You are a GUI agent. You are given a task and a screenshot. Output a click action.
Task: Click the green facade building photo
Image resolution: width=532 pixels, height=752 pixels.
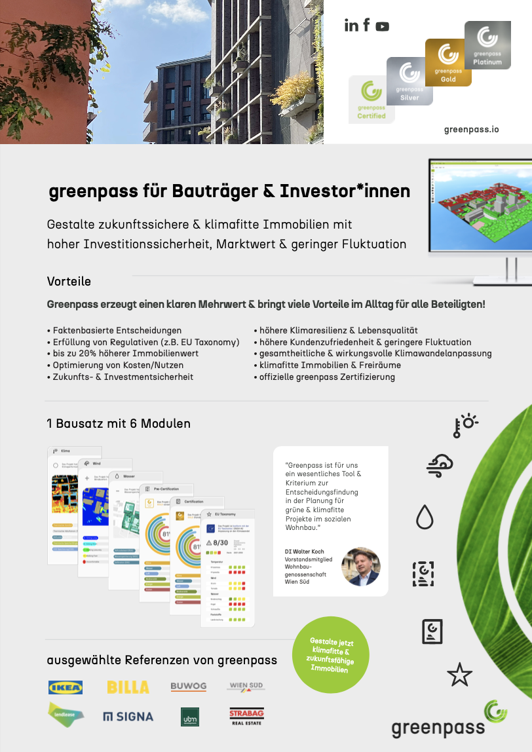(162, 72)
